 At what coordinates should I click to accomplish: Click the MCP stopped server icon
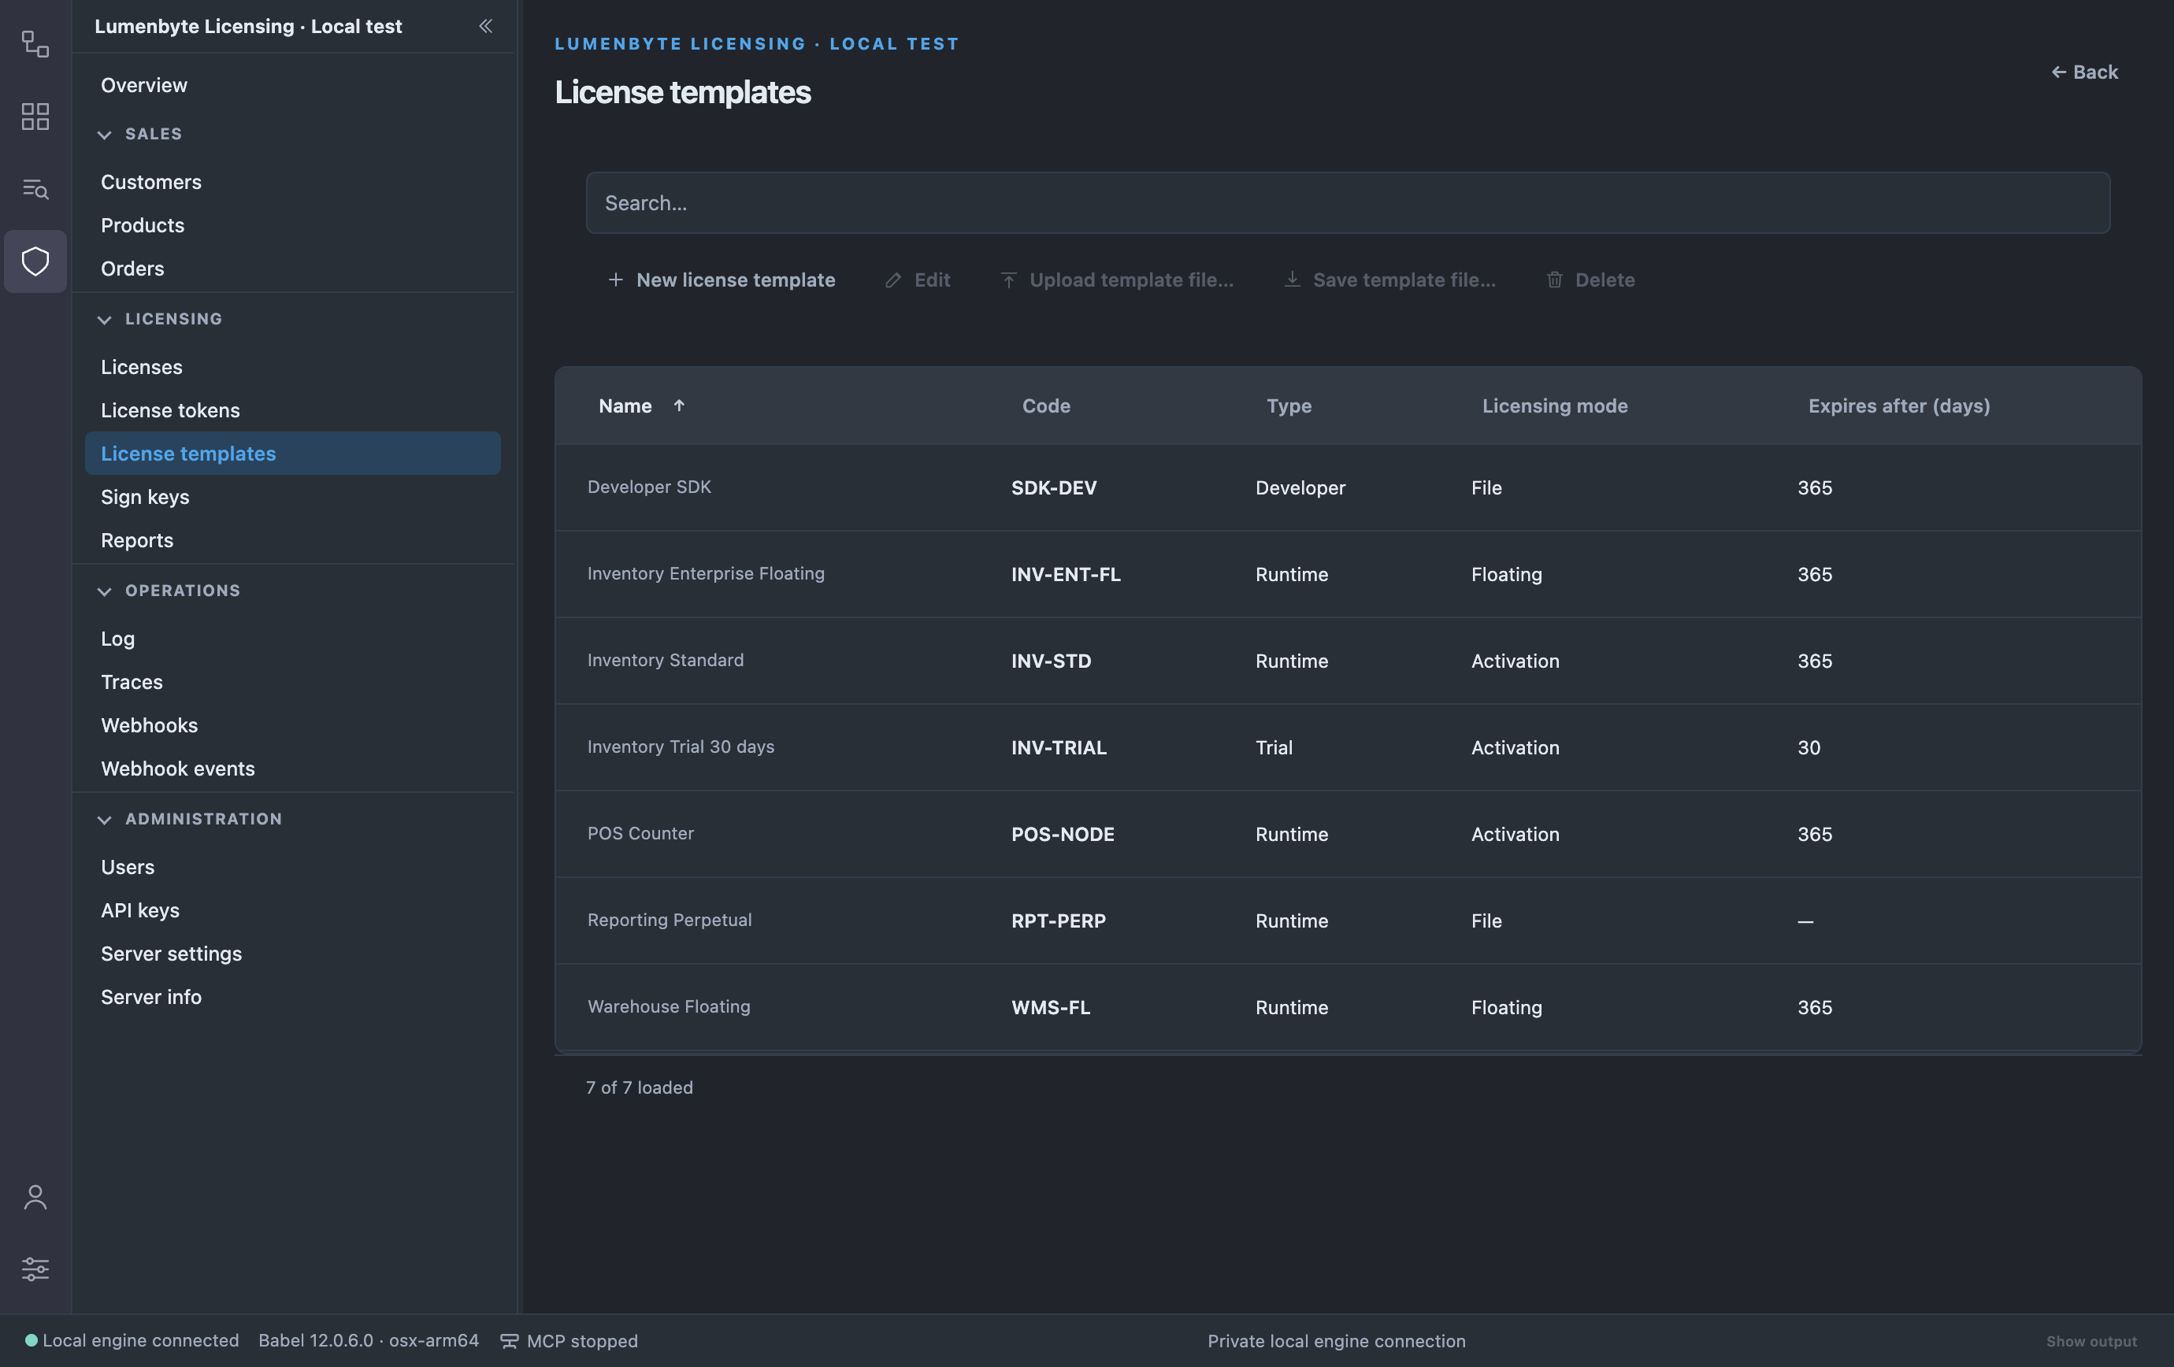click(x=509, y=1341)
